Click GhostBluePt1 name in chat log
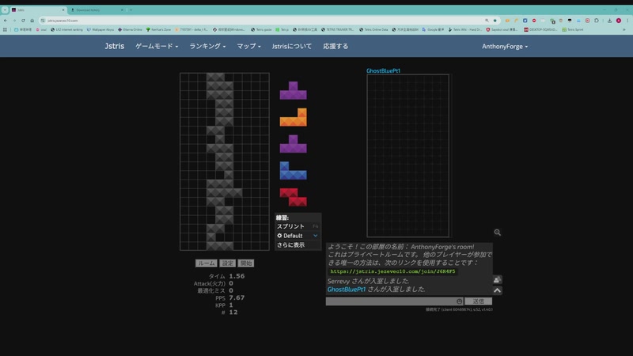The height and width of the screenshot is (356, 633). pos(347,290)
